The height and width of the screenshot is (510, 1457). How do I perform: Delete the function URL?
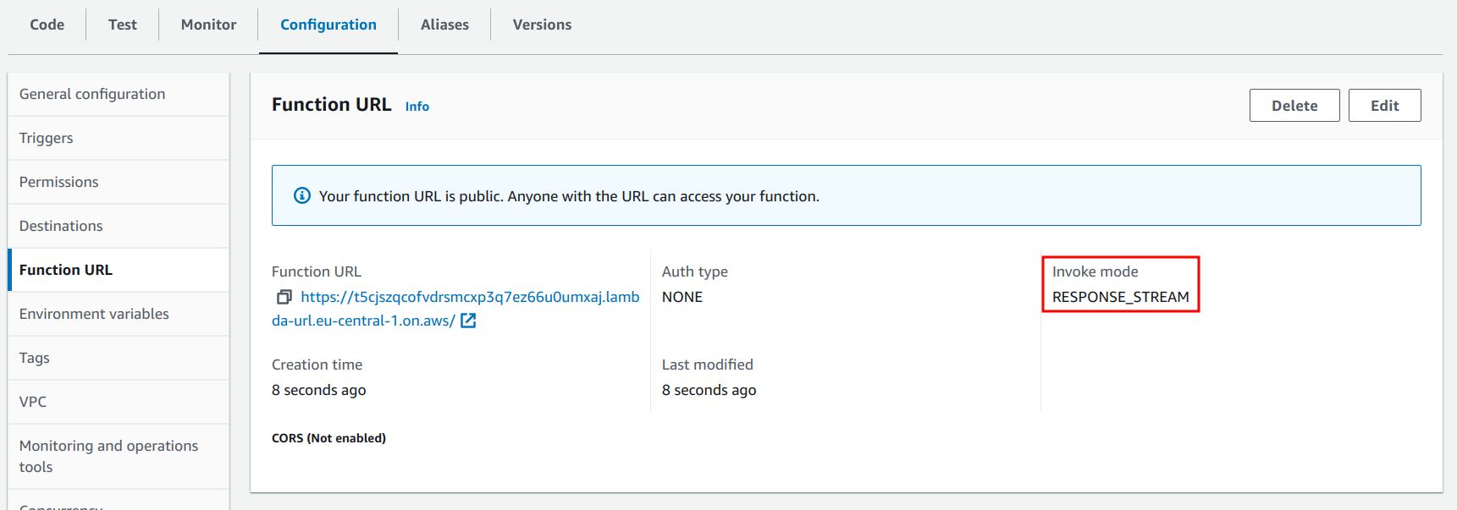pyautogui.click(x=1294, y=106)
